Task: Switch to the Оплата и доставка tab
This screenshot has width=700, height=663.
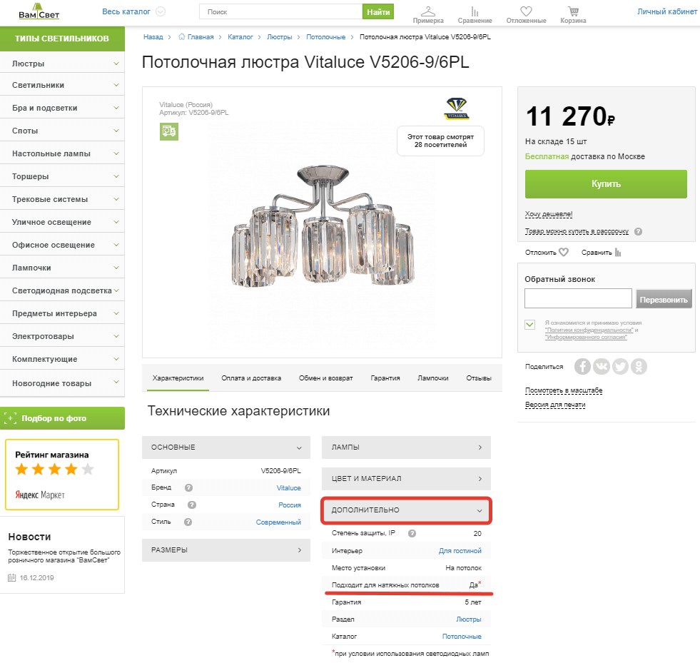Action: pos(251,378)
